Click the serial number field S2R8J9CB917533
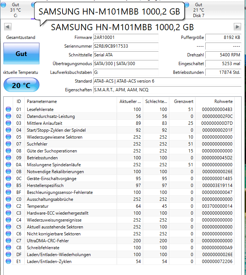Viewport: 246px width, 275px height. (126, 46)
